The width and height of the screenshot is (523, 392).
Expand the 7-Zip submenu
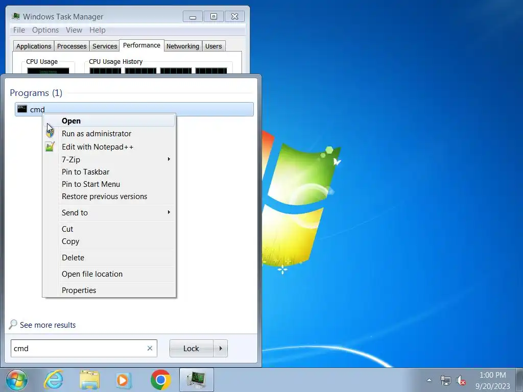coord(109,159)
